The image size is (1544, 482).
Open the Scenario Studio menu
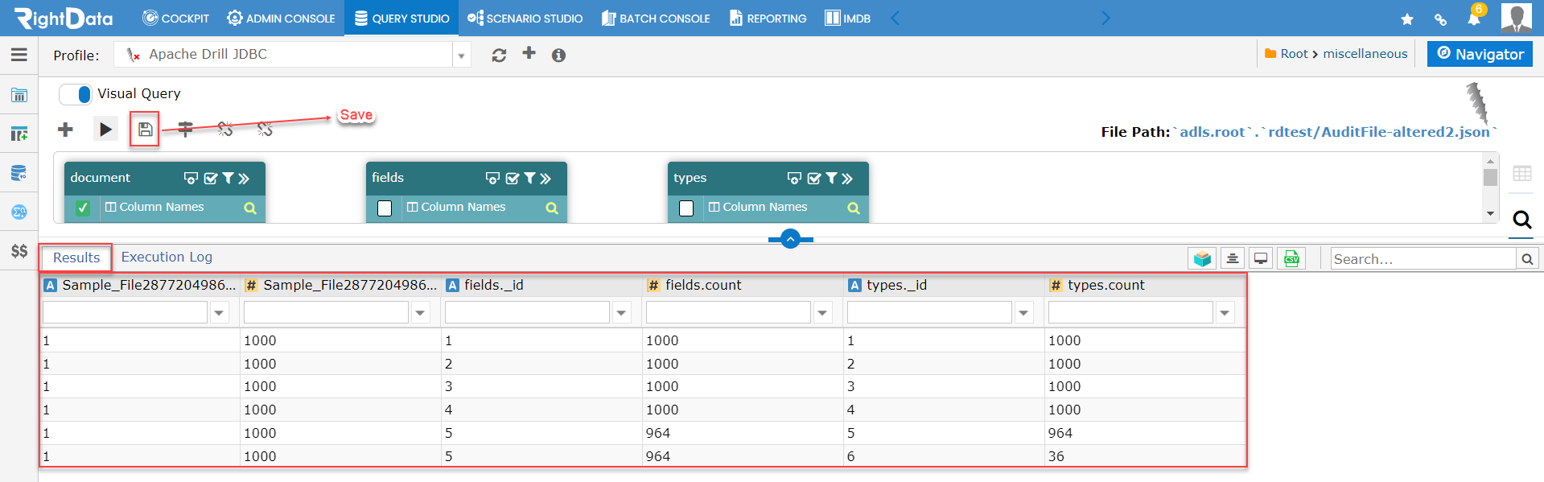525,19
